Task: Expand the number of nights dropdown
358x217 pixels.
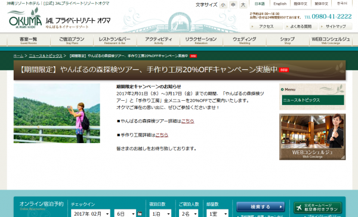Action: coord(161,213)
